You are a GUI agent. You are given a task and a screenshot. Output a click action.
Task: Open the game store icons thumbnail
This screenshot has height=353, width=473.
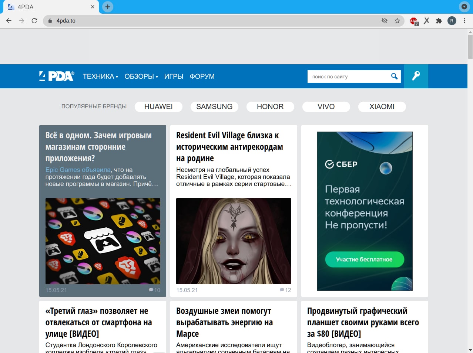[103, 241]
